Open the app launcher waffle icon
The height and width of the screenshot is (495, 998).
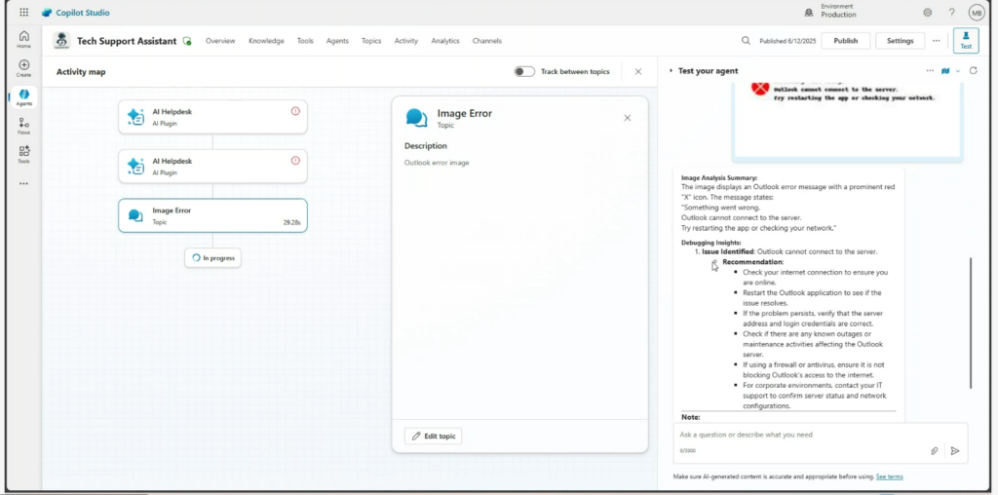coord(23,12)
